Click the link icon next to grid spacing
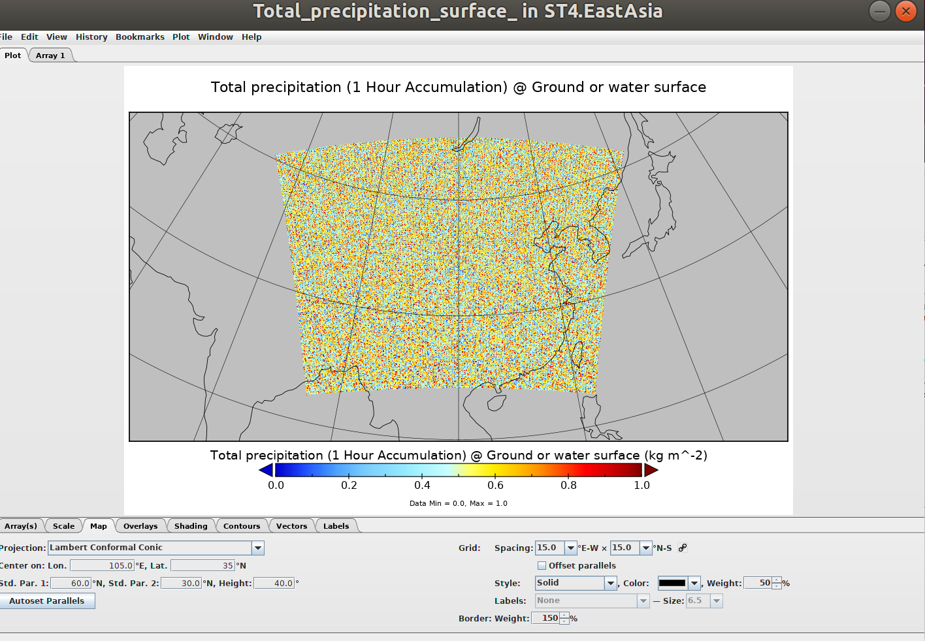This screenshot has height=641, width=925. tap(683, 548)
